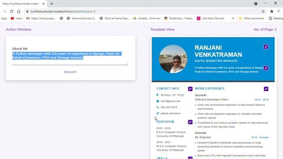Screen dimensions: 283x159
Task: Click the '2019 - Present' date range
Action: click(x=260, y=137)
